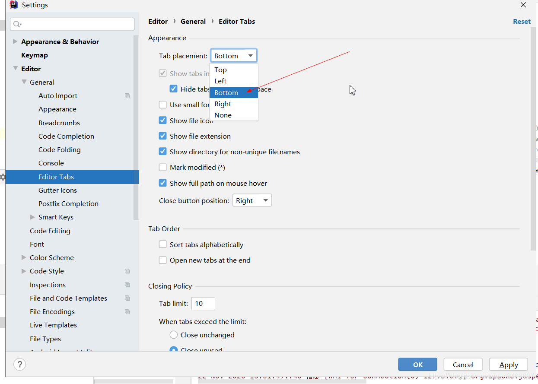Viewport: 538px width, 384px height.
Task: Open Postfix Completion settings
Action: pos(68,203)
